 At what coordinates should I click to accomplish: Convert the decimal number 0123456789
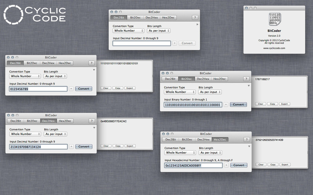click(x=84, y=89)
